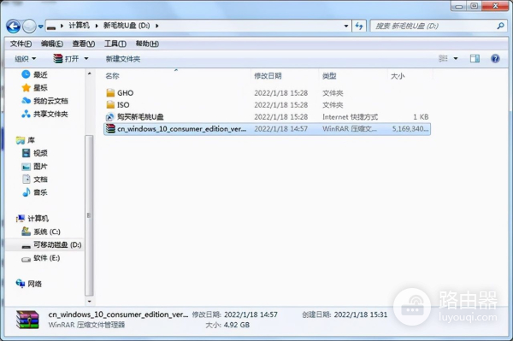This screenshot has width=513, height=341.
Task: Click the blue help question mark icon
Action: [x=495, y=58]
